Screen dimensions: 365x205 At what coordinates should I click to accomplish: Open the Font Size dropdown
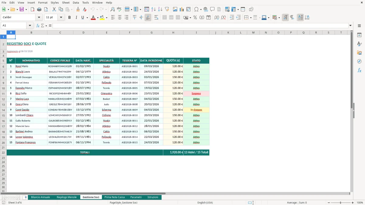tap(61, 18)
